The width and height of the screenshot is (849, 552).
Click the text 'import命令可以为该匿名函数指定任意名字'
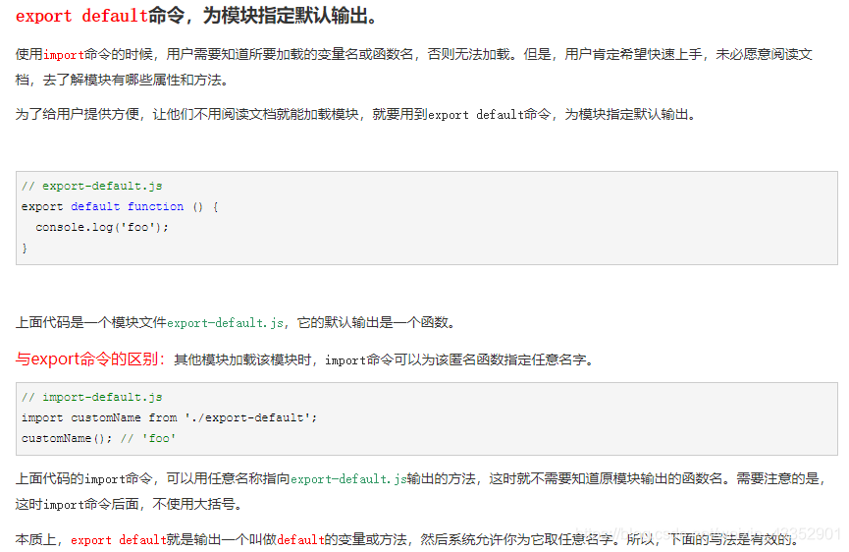pos(454,360)
